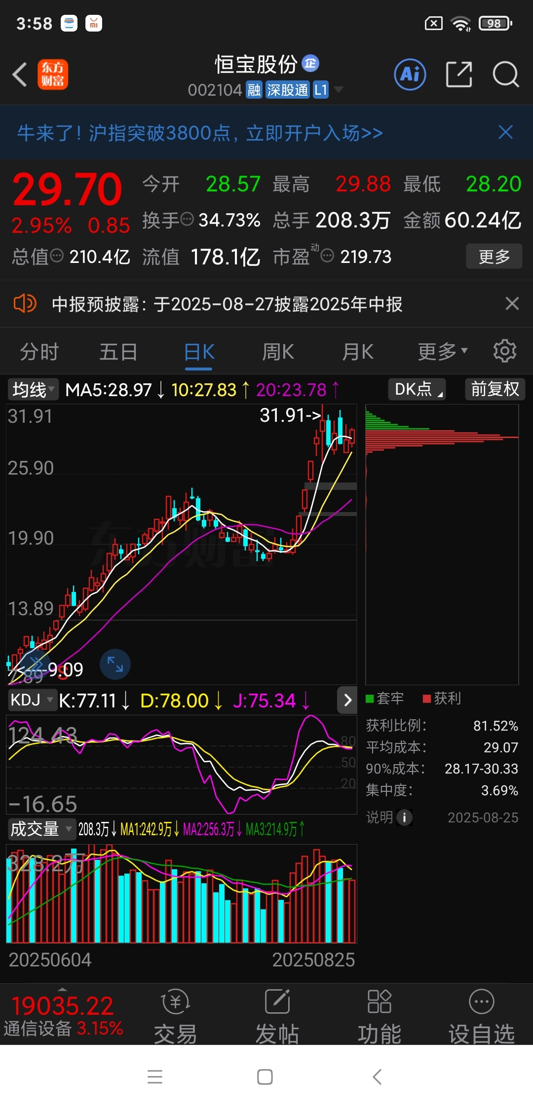Tap Android recent apps menu button
Screen dimensions: 533x1109
[x=155, y=1076]
